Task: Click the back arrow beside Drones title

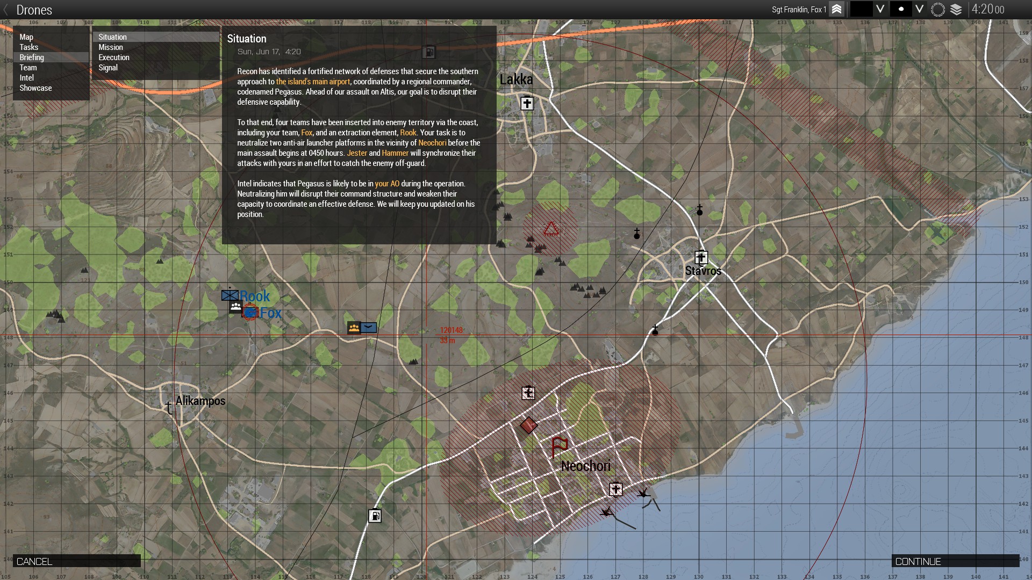Action: point(6,9)
